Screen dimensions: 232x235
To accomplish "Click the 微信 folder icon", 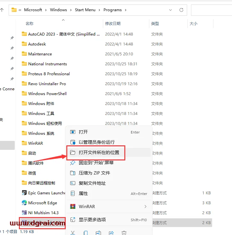I will 24,173.
